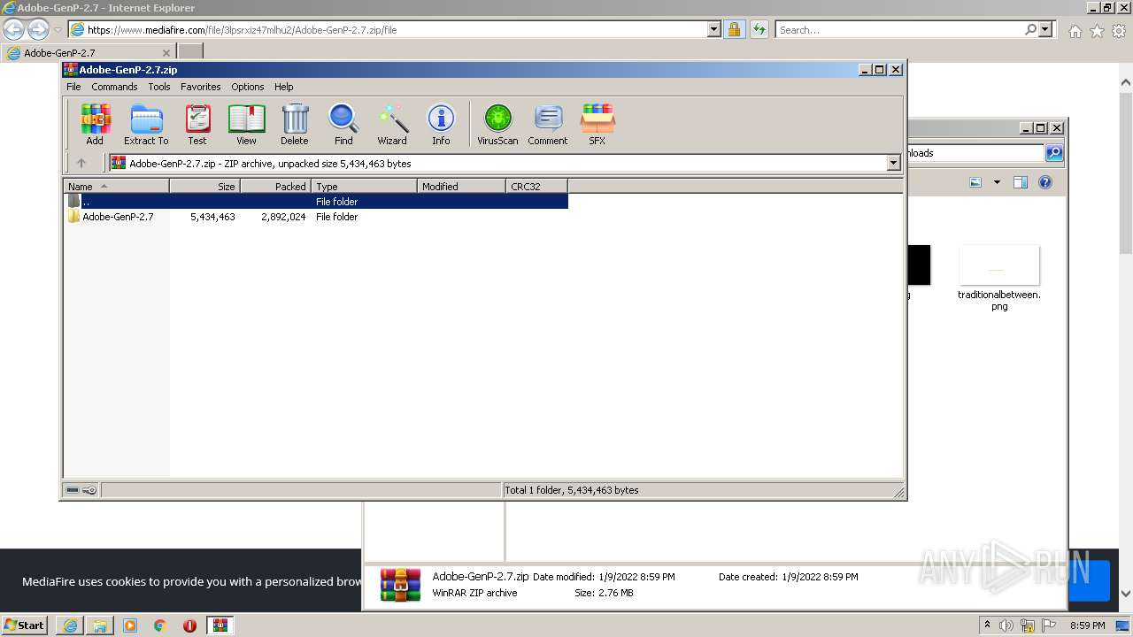Click the Delete toolbar icon in WinRAR
The height and width of the screenshot is (637, 1133).
point(295,124)
